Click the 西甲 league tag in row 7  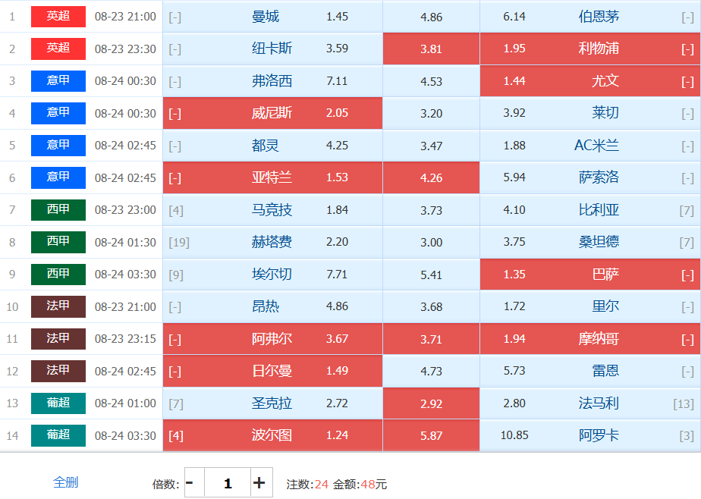pyautogui.click(x=58, y=210)
